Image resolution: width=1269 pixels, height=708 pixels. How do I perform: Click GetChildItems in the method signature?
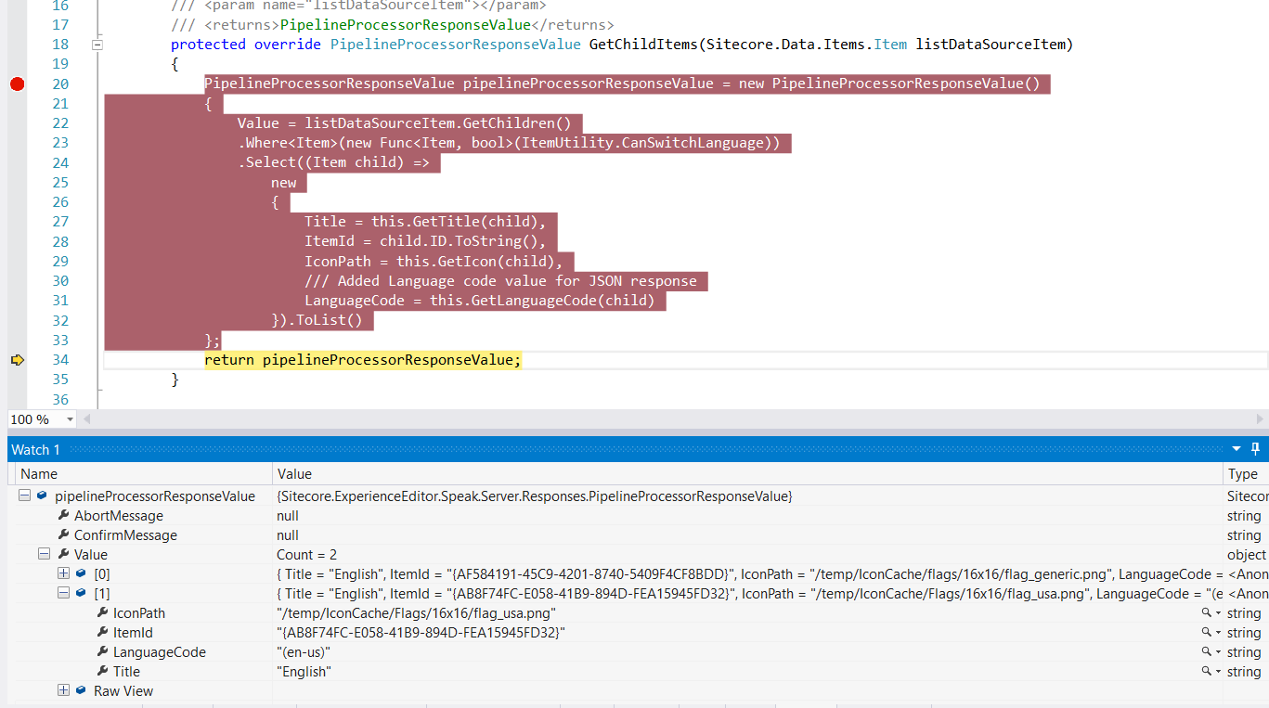[x=641, y=45]
